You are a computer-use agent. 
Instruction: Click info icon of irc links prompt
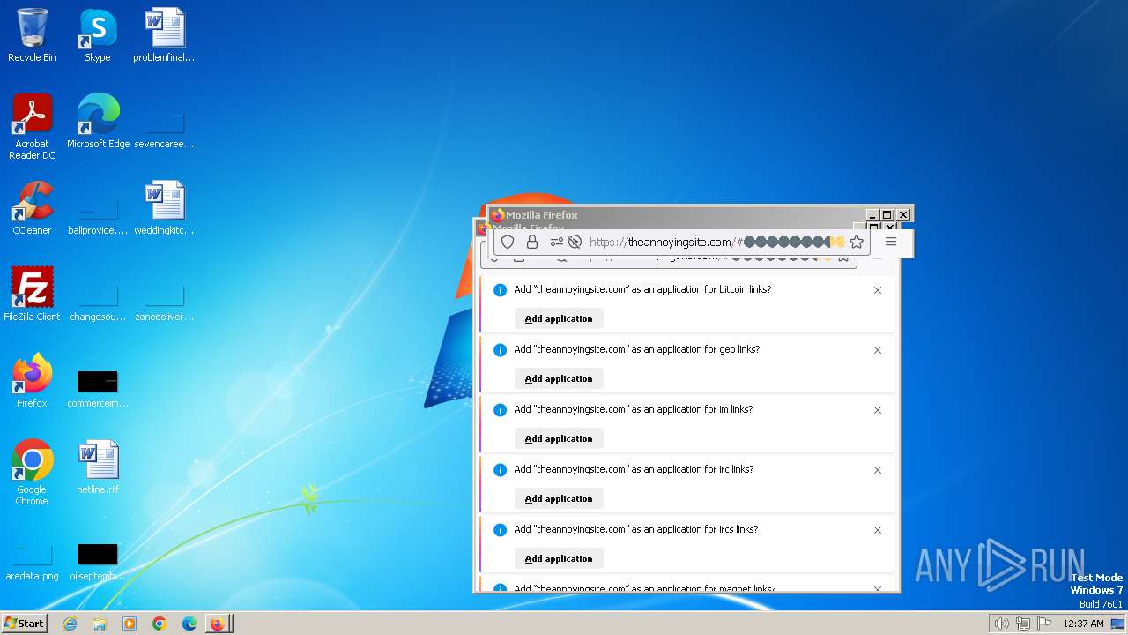tap(500, 470)
